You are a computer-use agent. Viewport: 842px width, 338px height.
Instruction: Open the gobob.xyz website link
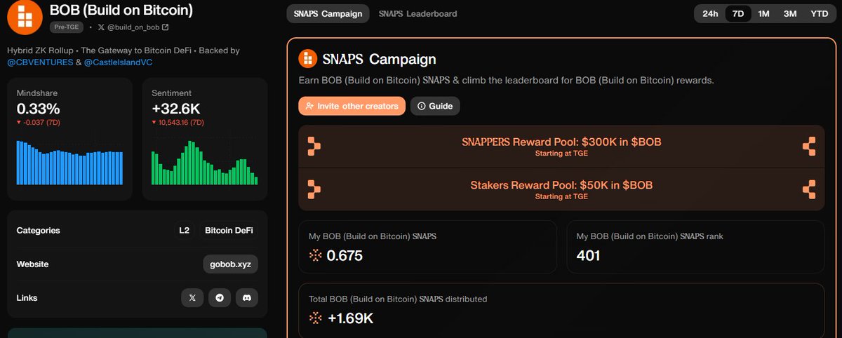tap(230, 264)
